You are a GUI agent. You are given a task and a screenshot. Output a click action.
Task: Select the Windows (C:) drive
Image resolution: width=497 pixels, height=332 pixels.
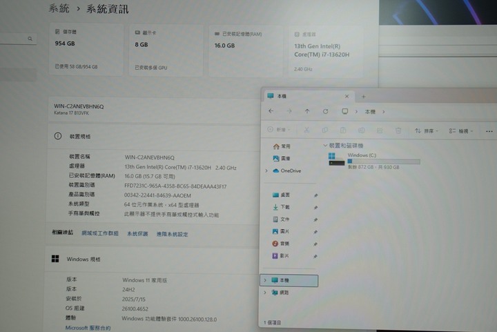click(374, 161)
